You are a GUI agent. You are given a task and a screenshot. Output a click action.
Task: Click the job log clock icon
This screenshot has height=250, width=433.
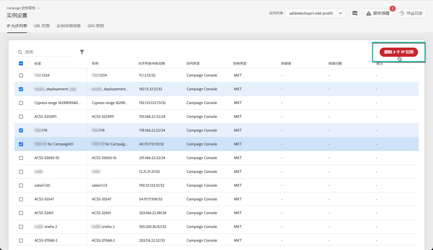pos(402,13)
